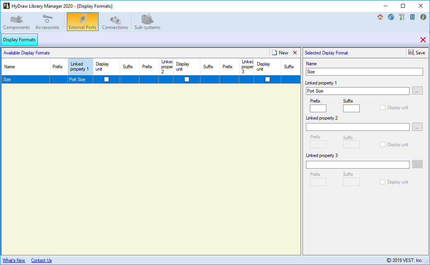Open the Sub-systems section
Image resolution: width=430 pixels, height=265 pixels.
click(147, 22)
